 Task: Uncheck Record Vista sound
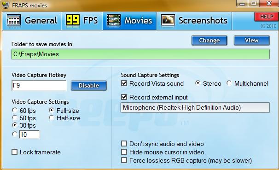(x=124, y=83)
